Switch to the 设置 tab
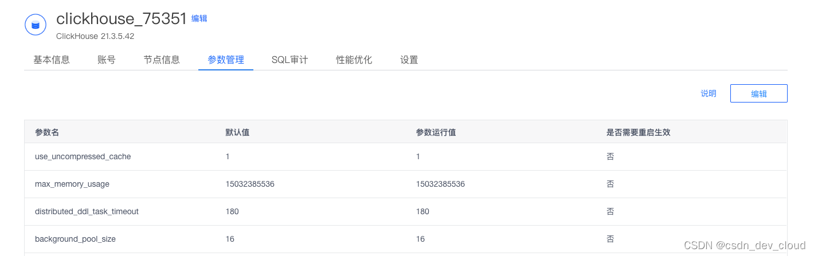The image size is (814, 256). (409, 60)
